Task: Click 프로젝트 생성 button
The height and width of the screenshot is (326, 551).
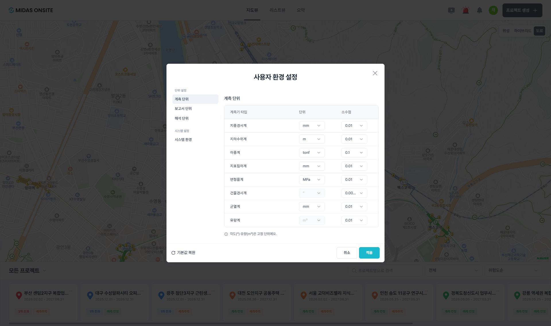Action: 522,10
